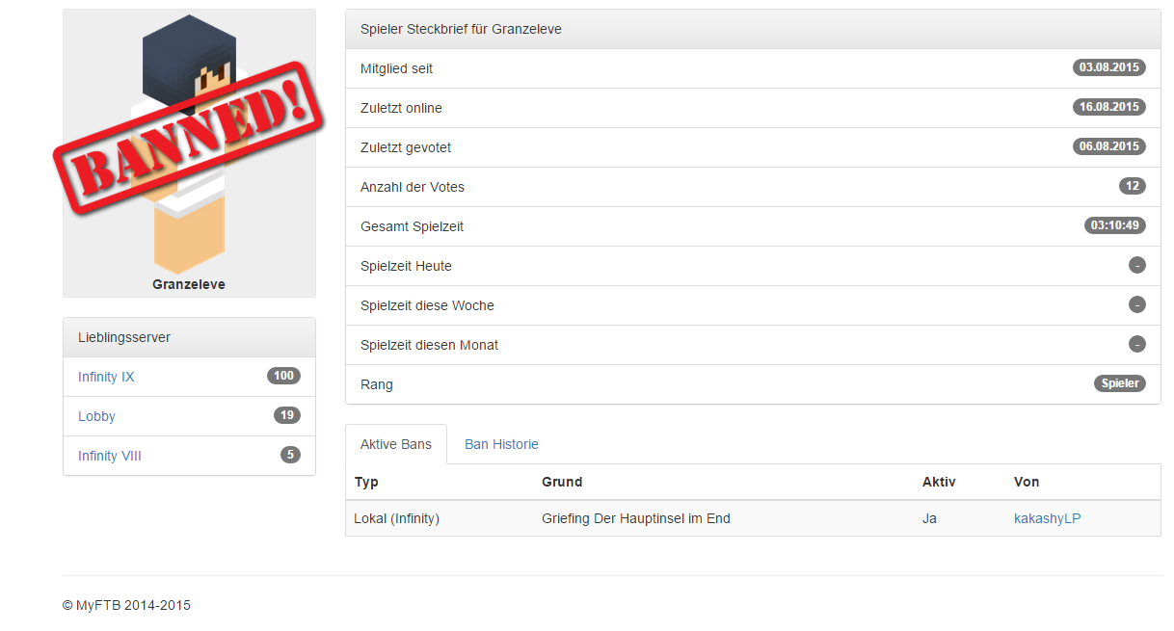Click the Mitglied seit date badge 03.08.2015
This screenshot has height=631, width=1174.
point(1108,67)
